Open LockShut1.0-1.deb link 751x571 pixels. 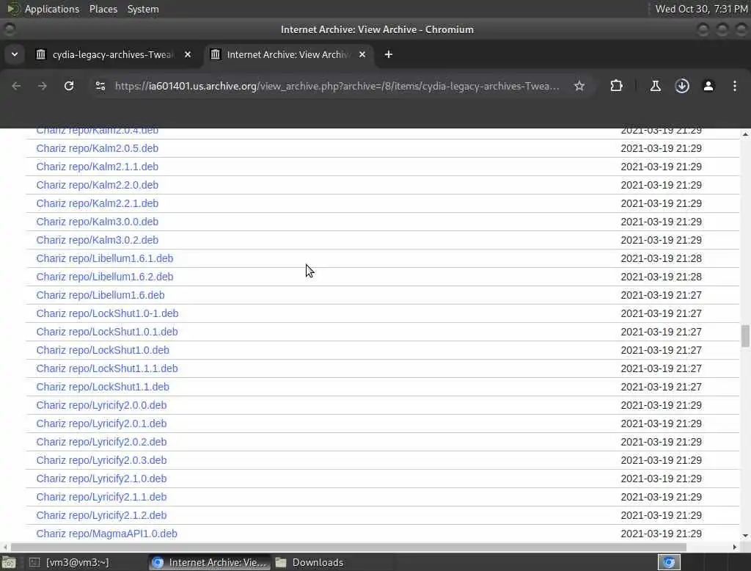click(x=107, y=313)
